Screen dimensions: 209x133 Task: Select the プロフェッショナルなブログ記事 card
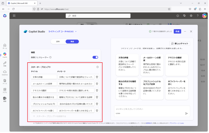(x=152, y=89)
